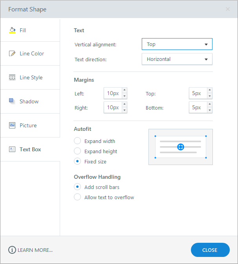Choose Allow text to overflow
238x264 pixels.
pyautogui.click(x=77, y=197)
